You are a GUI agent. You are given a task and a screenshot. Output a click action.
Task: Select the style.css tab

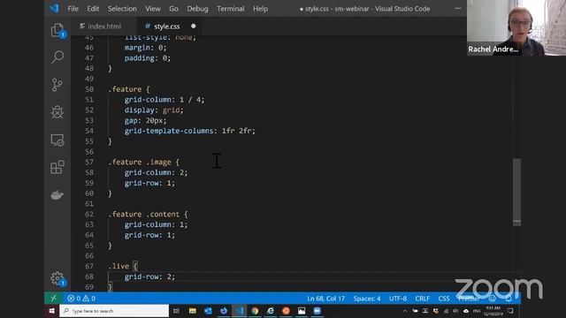click(x=167, y=26)
